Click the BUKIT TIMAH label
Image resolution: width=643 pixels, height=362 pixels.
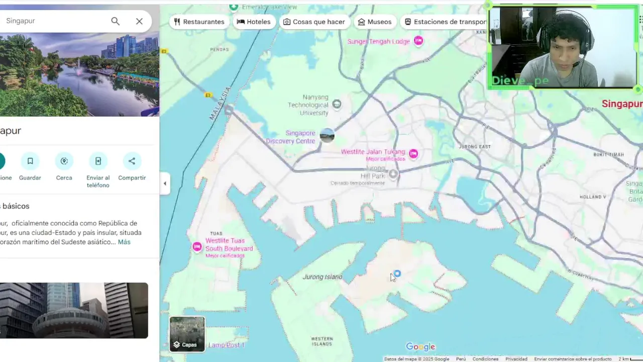tap(608, 155)
